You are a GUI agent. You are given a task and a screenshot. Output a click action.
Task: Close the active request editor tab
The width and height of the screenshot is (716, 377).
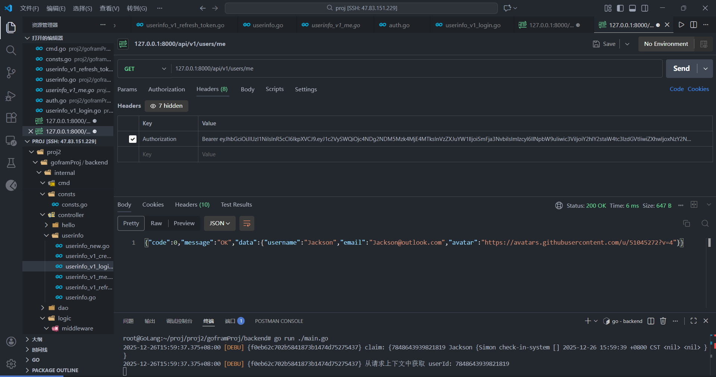[x=667, y=25]
